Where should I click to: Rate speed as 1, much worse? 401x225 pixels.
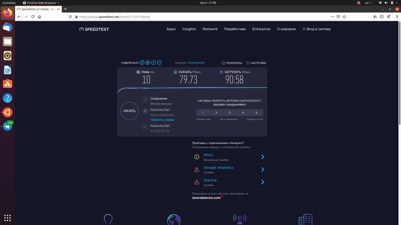tap(203, 112)
